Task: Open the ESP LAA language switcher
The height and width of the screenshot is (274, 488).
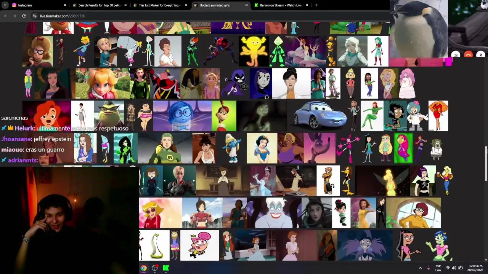Action: pos(438,268)
